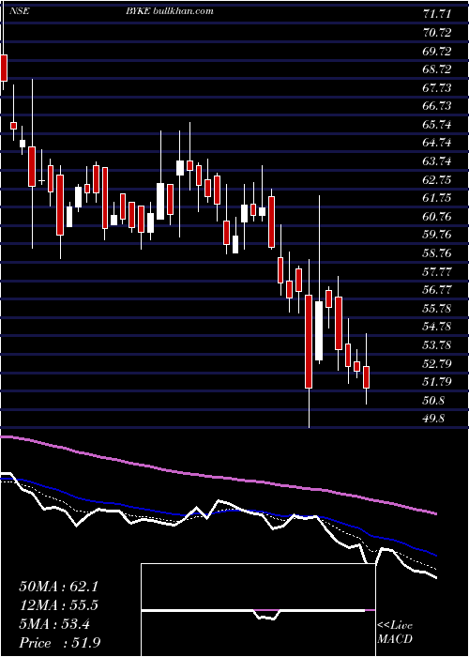469x657 pixels.
Task: Click the first red candle near 68.72
Action: 4,68
